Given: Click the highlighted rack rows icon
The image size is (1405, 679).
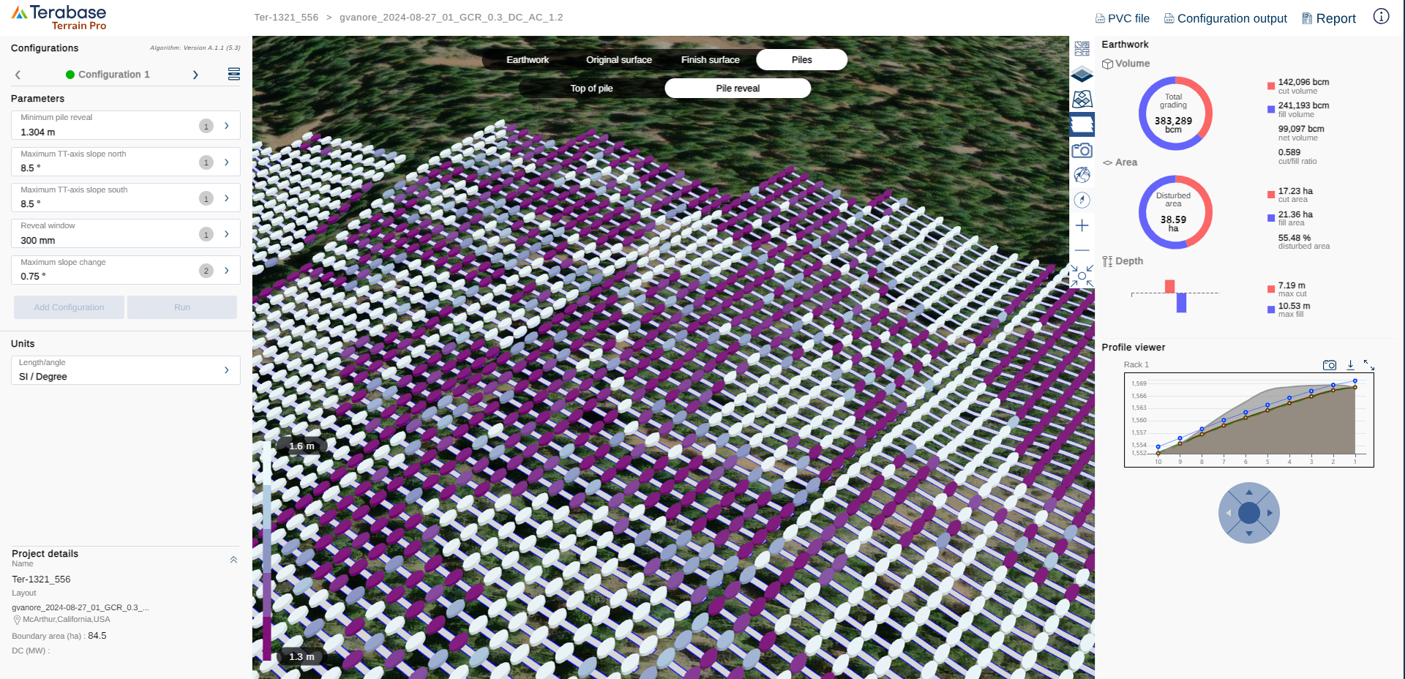Looking at the screenshot, I should coord(1082,124).
